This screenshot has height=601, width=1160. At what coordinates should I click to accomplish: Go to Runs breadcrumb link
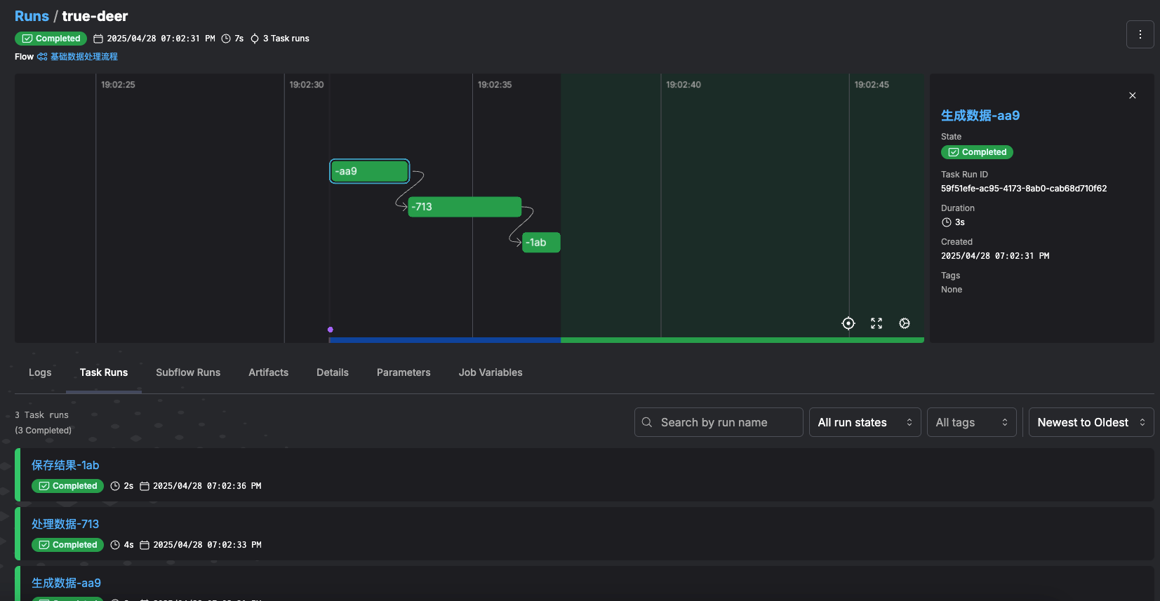pos(32,16)
